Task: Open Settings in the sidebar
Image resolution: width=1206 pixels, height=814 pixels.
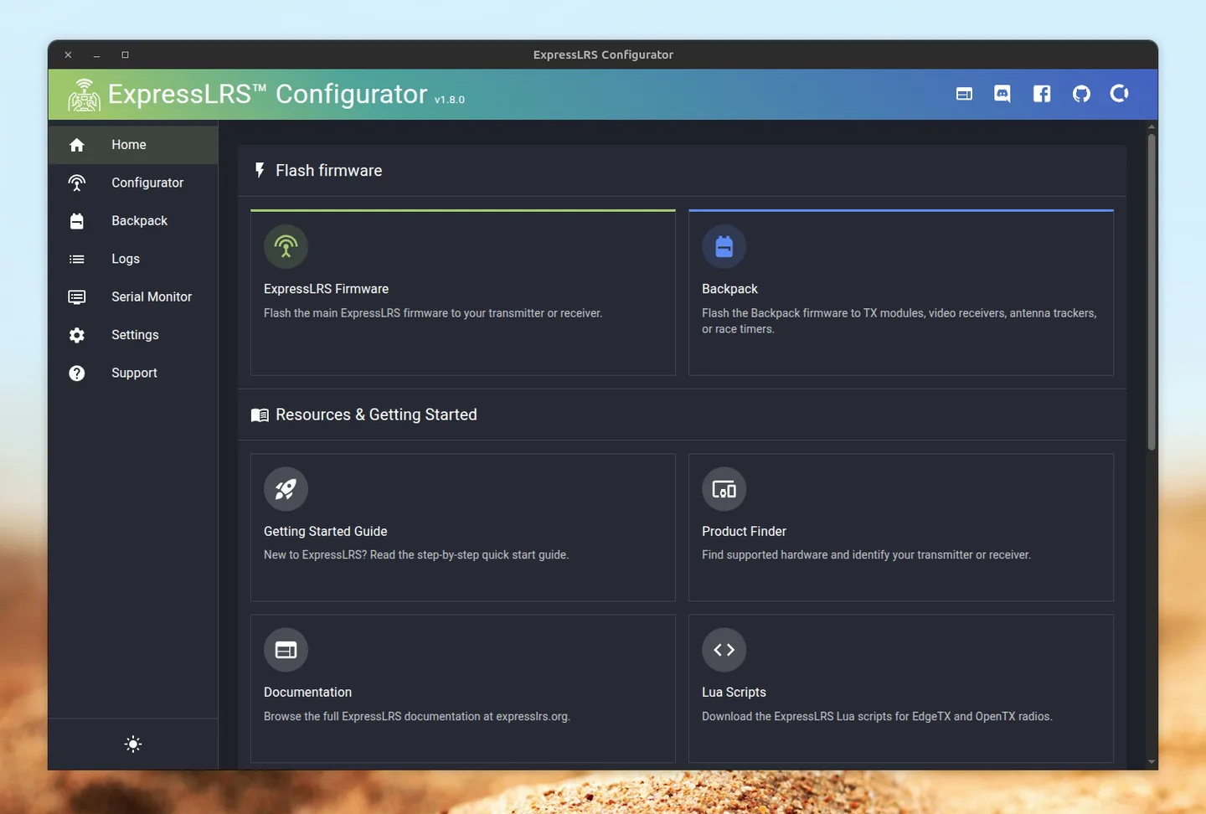Action: pos(133,335)
